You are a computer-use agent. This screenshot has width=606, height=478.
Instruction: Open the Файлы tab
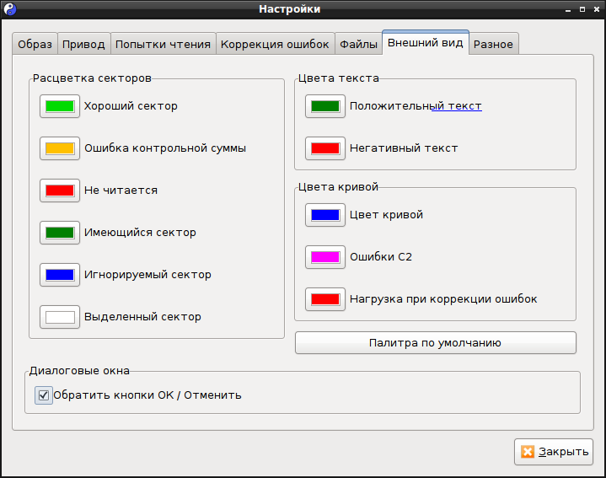tap(359, 44)
